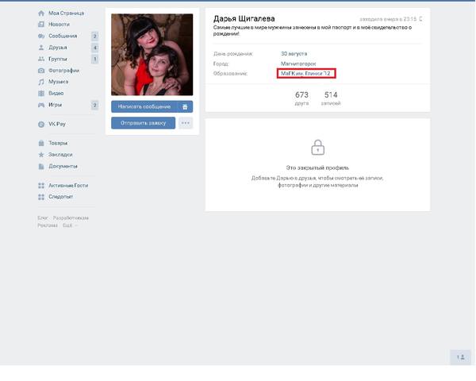The image size is (476, 381).
Task: Open the Документы file icon
Action: point(41,166)
